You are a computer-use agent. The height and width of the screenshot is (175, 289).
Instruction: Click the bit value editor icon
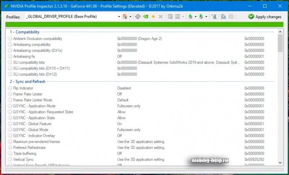tap(231, 17)
